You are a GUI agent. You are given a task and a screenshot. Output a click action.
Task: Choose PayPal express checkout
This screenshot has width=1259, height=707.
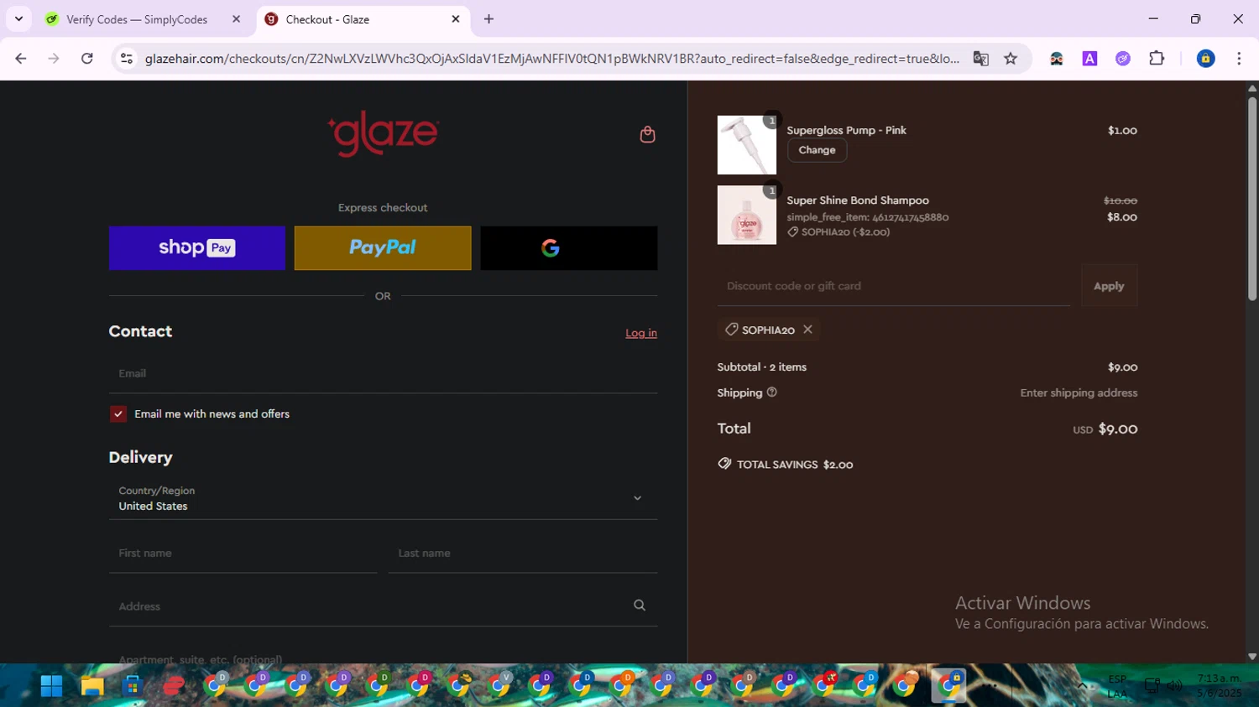pos(383,248)
